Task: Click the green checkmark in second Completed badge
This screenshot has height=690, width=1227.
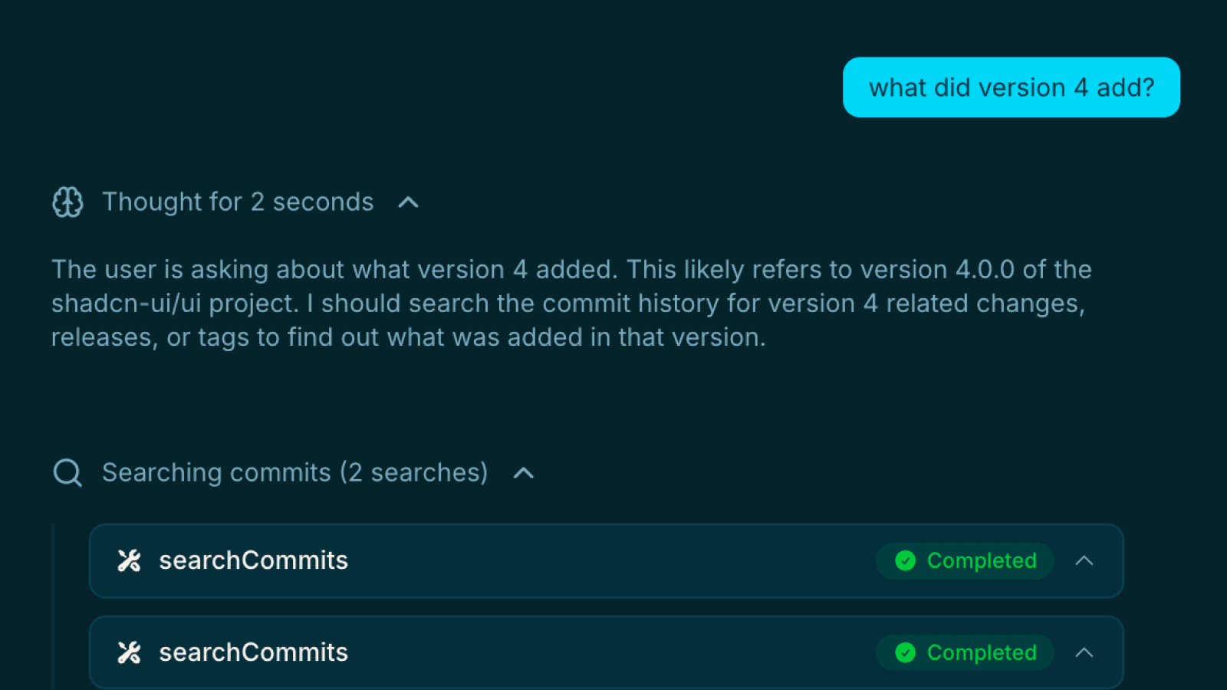Action: point(906,652)
